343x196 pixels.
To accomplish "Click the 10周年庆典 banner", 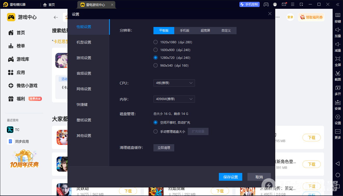I will click(24, 159).
